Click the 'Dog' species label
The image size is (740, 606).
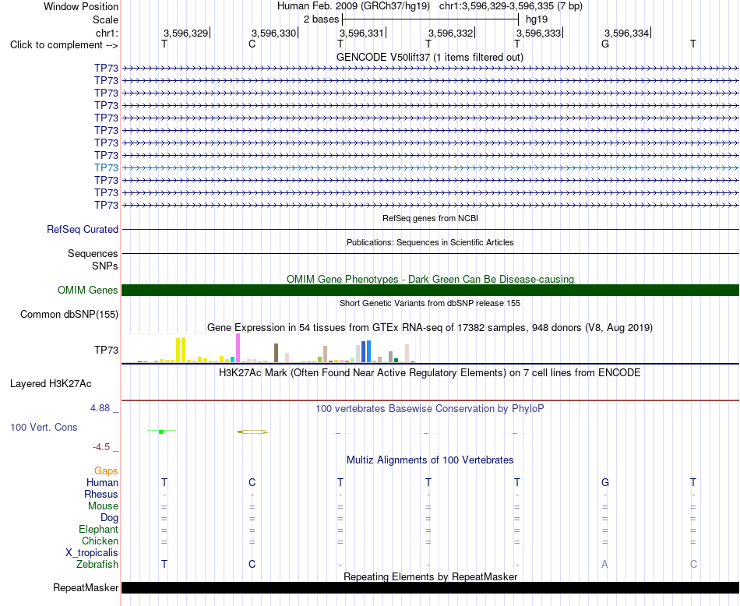109,518
